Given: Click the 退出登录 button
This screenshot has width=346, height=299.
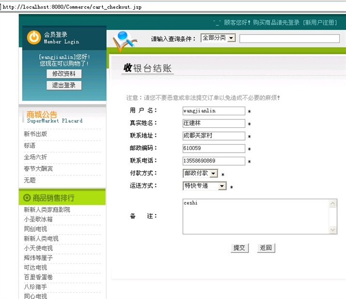Looking at the screenshot, I should [64, 85].
